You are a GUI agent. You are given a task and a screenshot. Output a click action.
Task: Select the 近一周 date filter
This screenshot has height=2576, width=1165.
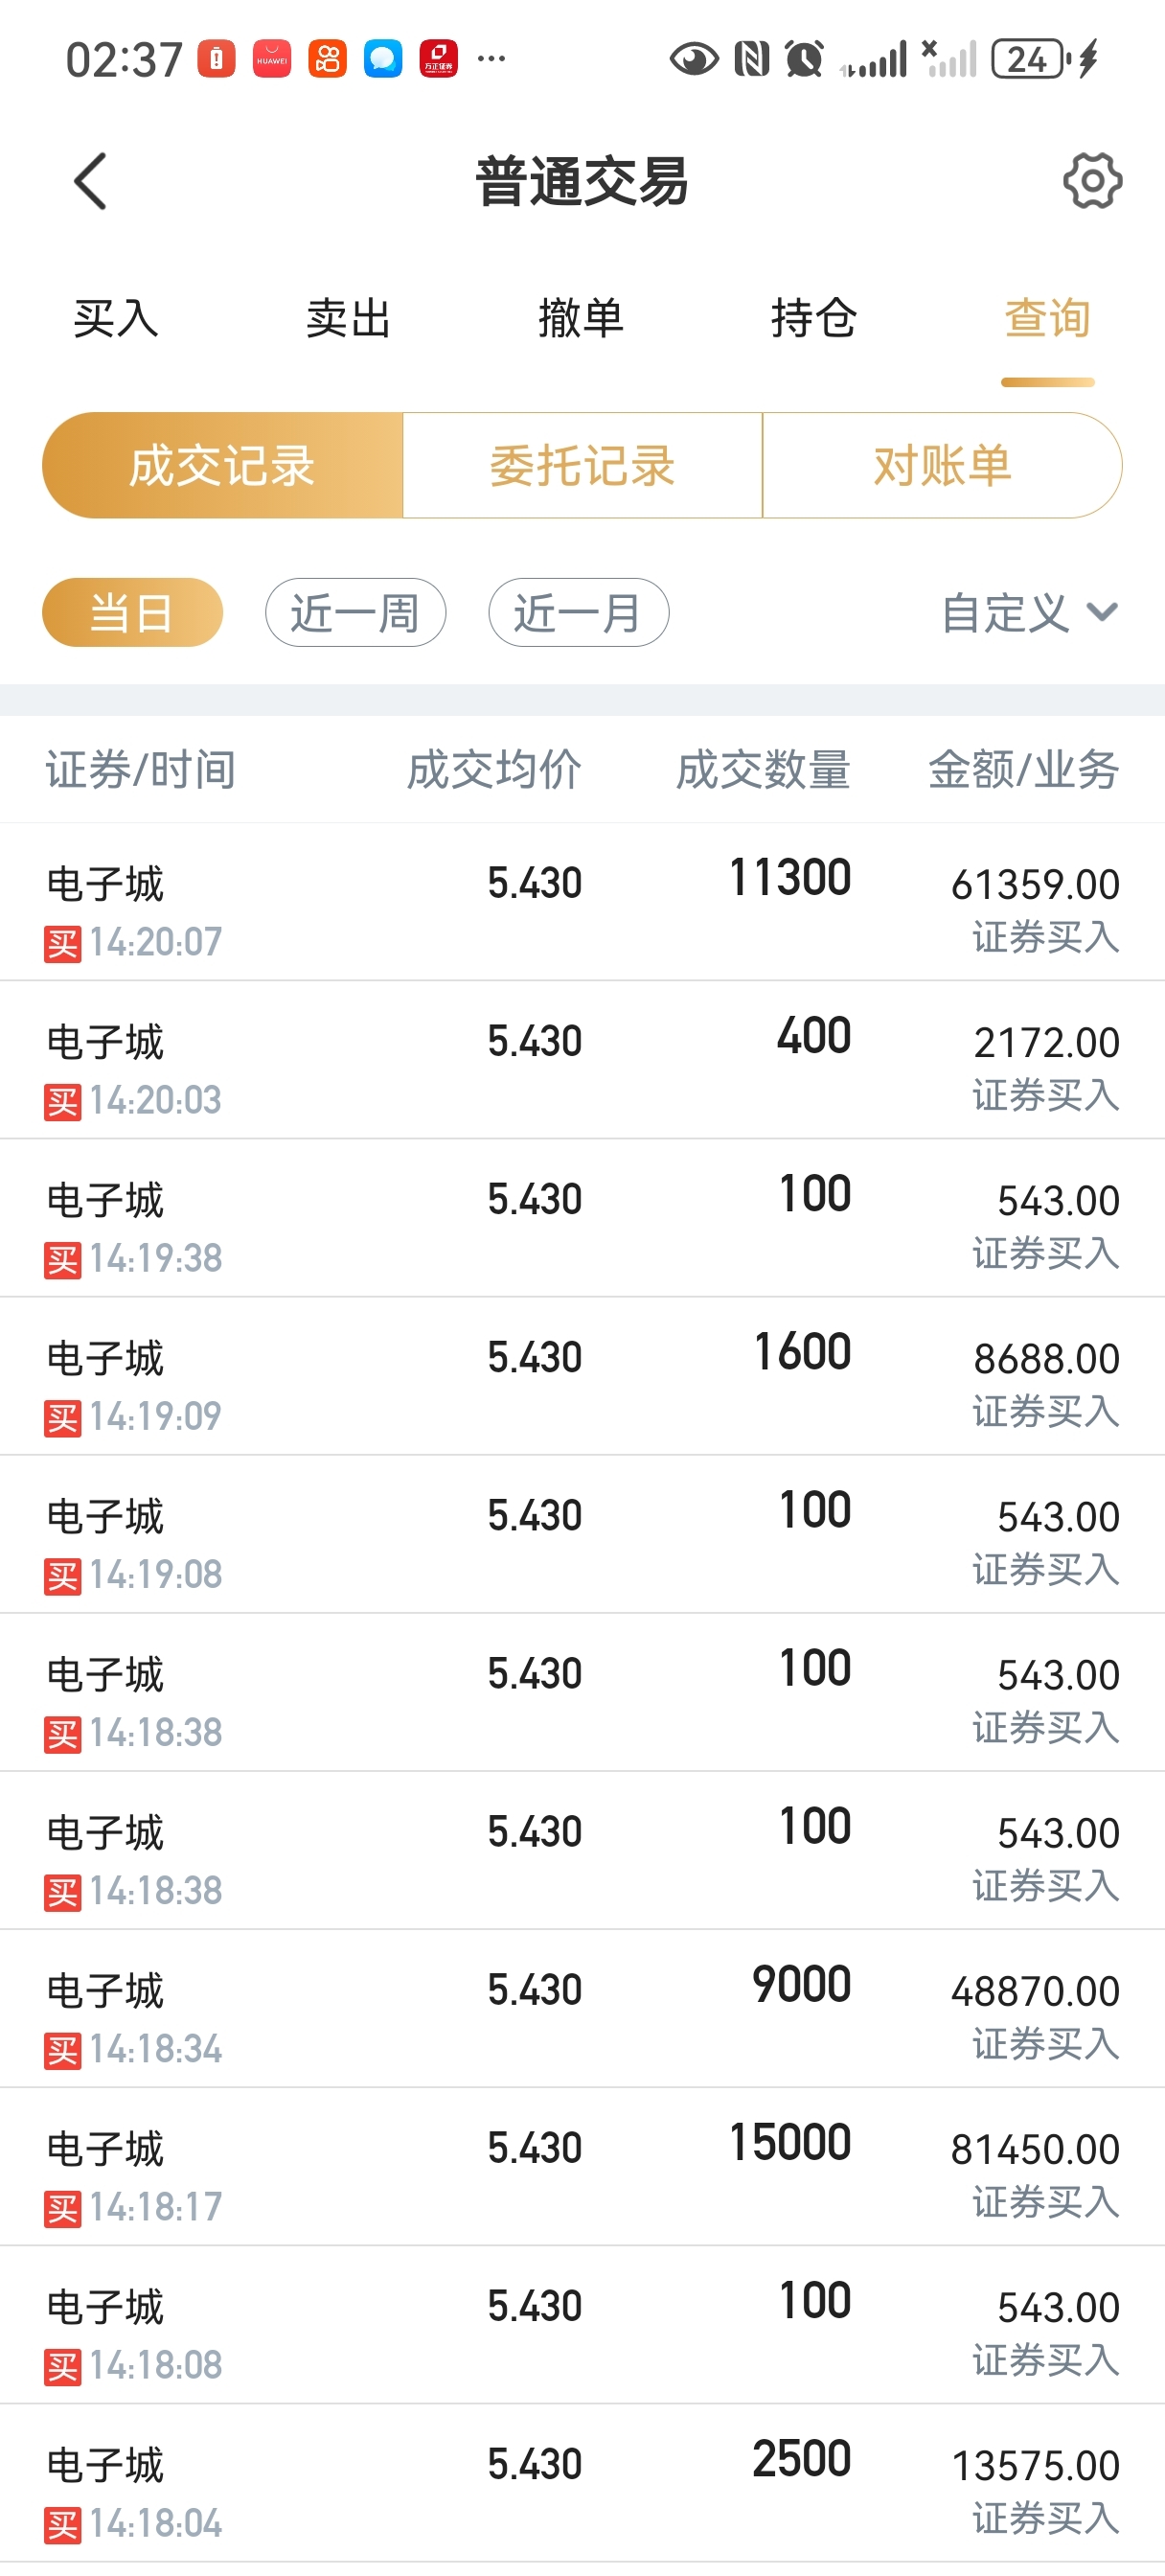click(x=355, y=612)
